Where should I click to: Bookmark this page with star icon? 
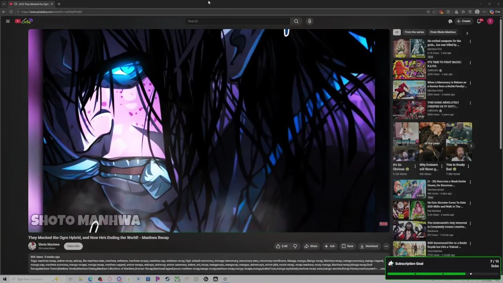[434, 12]
